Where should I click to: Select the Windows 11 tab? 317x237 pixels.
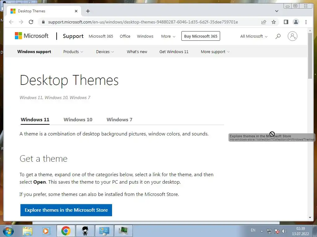pyautogui.click(x=35, y=119)
